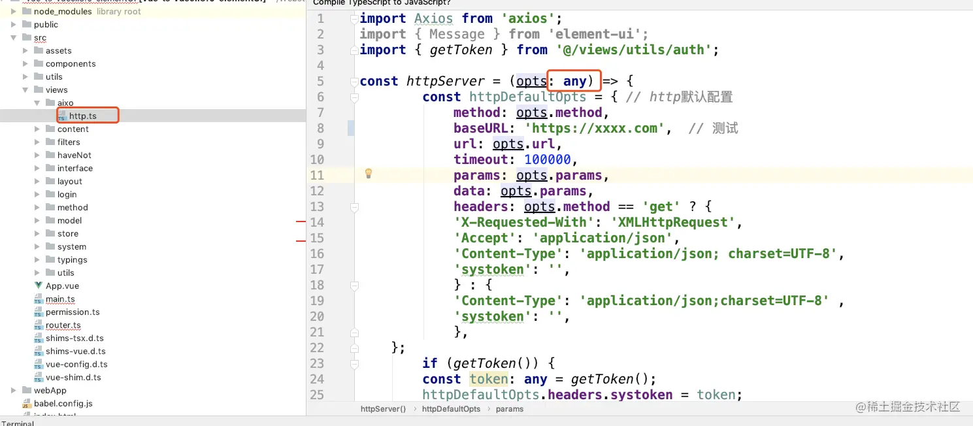Select the interface folder
973x426 pixels.
point(75,168)
